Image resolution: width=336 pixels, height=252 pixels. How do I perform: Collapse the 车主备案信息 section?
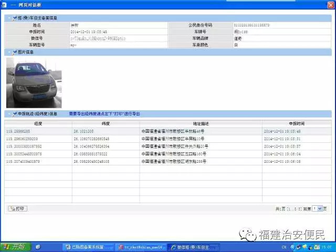[8, 18]
